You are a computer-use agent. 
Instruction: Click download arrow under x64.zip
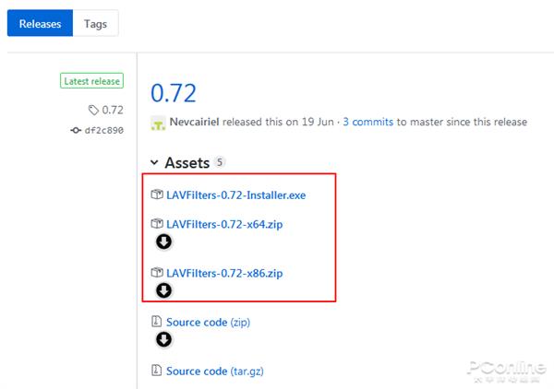[164, 242]
